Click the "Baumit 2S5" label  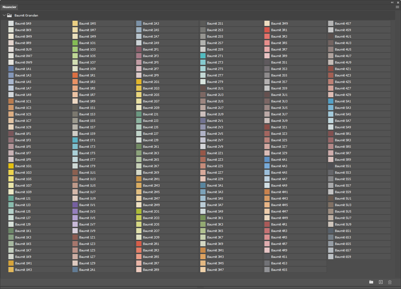[x=215, y=36]
